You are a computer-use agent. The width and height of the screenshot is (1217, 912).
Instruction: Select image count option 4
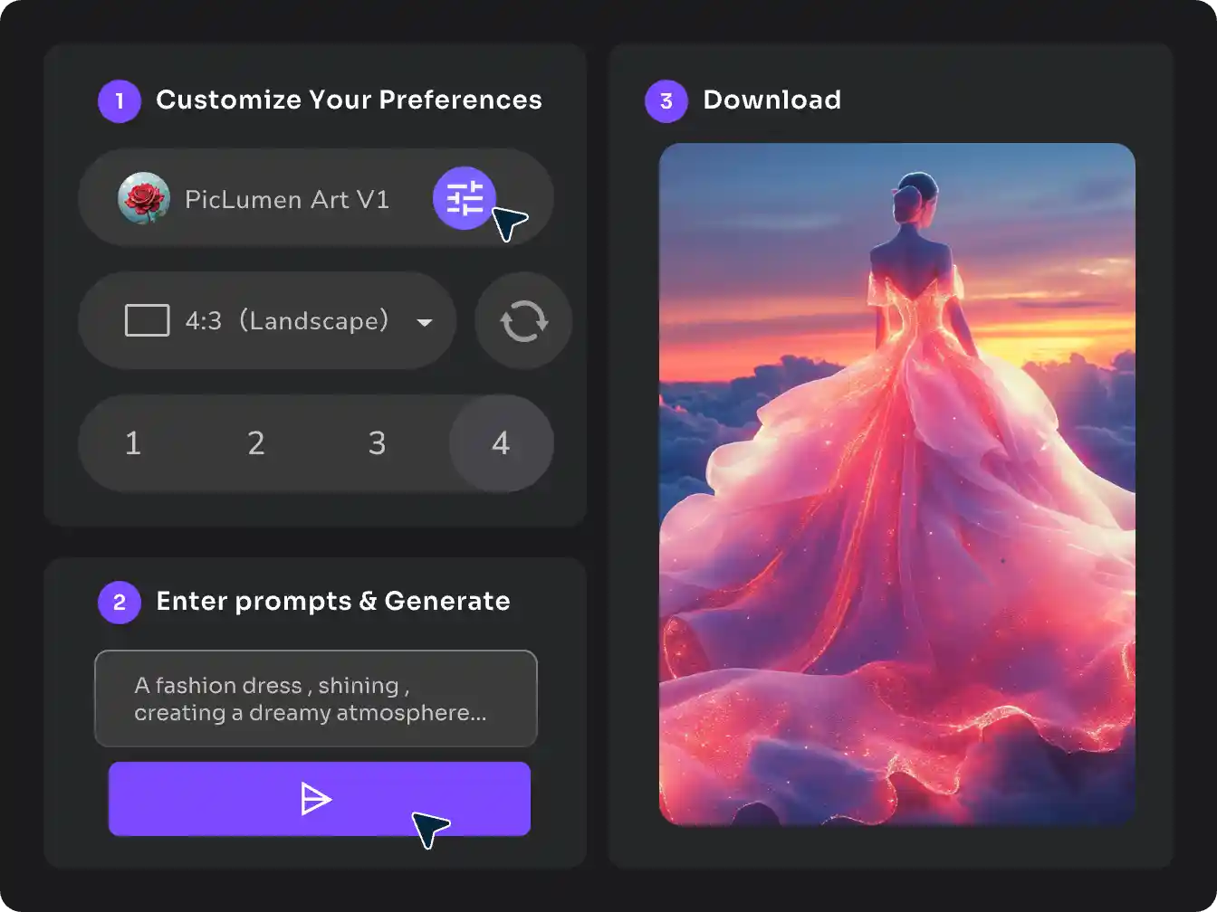[x=501, y=443]
